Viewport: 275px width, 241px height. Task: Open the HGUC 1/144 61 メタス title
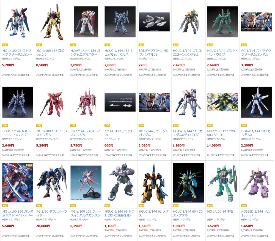154,213
